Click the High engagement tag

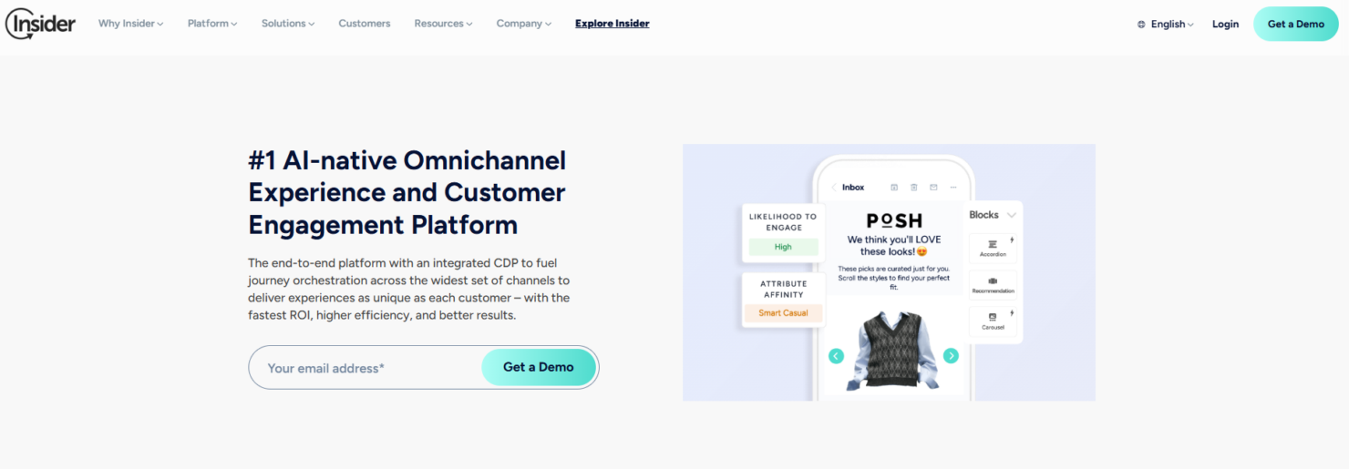pyautogui.click(x=783, y=247)
